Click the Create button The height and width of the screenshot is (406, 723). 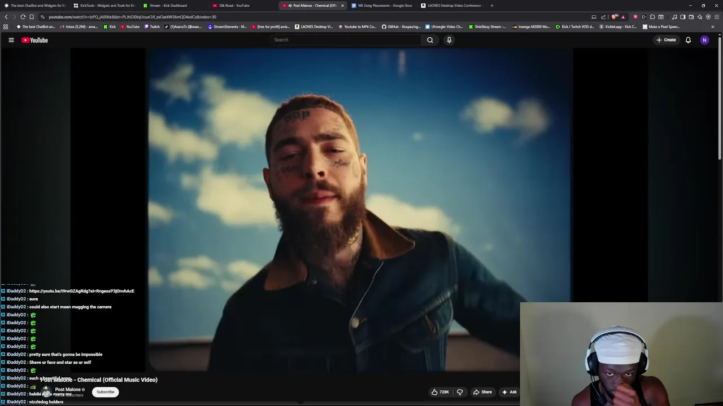coord(666,40)
